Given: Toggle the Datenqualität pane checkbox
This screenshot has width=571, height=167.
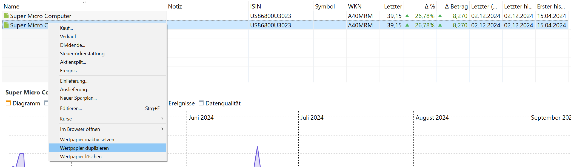Looking at the screenshot, I should click(201, 103).
